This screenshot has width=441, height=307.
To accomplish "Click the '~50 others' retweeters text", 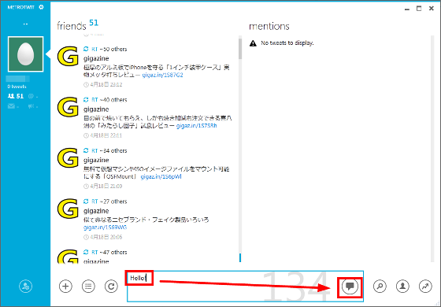I will [113, 49].
